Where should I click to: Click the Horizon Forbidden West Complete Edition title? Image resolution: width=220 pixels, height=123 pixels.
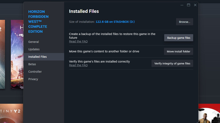point(38,22)
